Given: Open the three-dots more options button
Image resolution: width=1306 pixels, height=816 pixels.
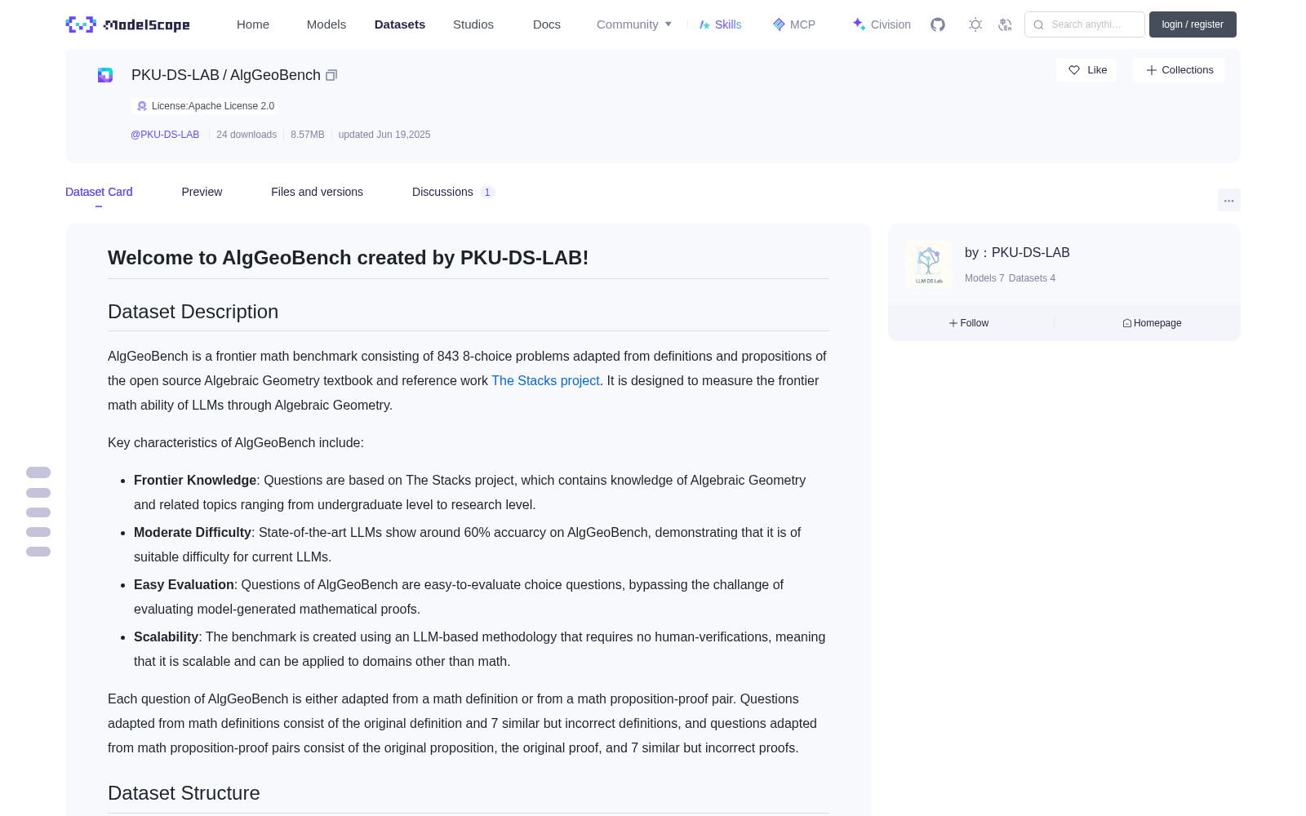Looking at the screenshot, I should [x=1228, y=200].
